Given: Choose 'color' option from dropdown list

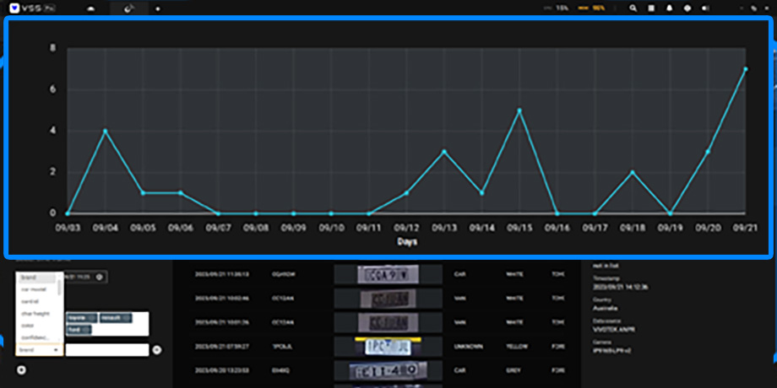Looking at the screenshot, I should [29, 326].
